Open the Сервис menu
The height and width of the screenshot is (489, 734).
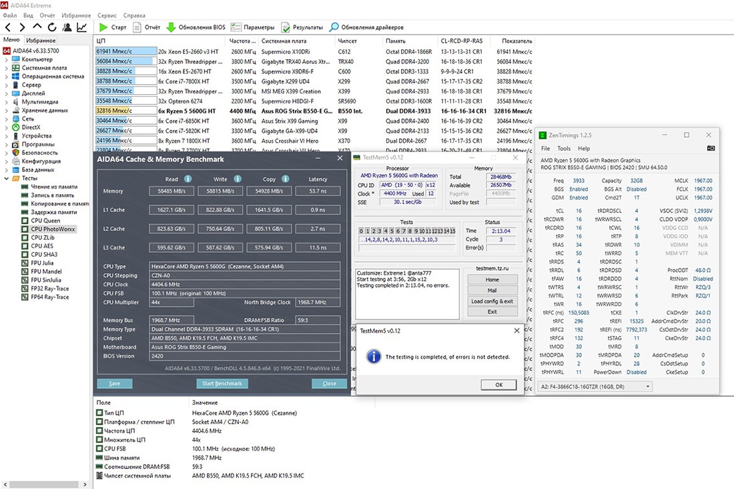click(107, 15)
